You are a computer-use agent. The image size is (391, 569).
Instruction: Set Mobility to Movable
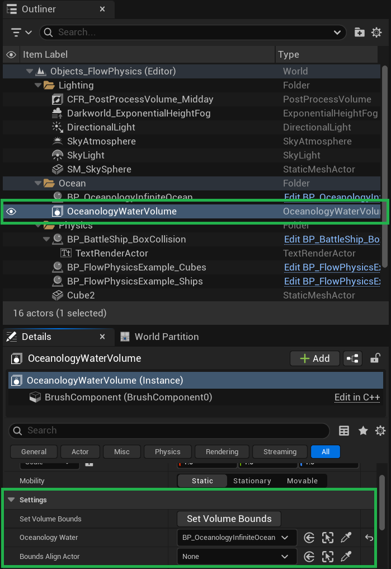pyautogui.click(x=302, y=481)
